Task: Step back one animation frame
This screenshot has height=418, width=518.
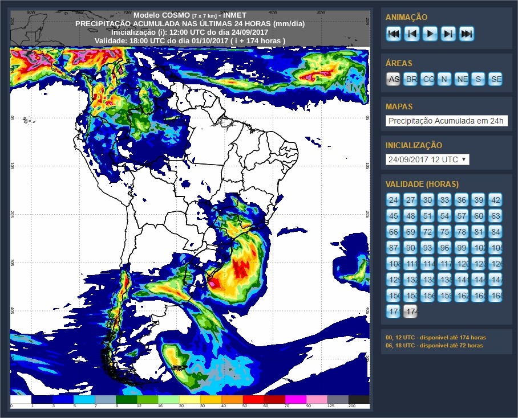Action: tap(412, 34)
